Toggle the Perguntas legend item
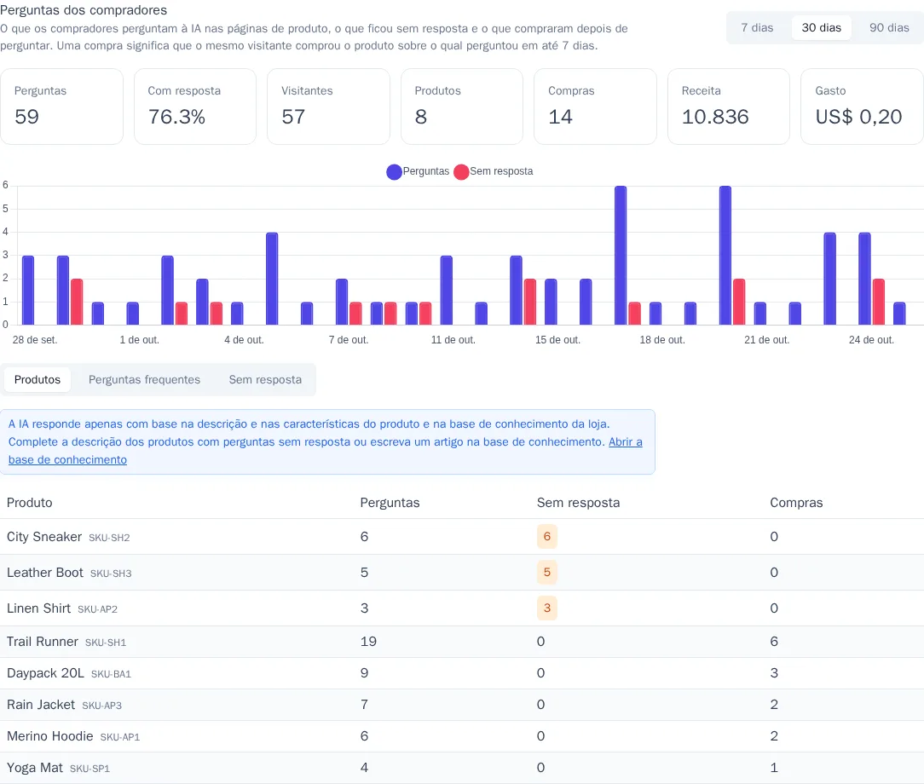Image resolution: width=924 pixels, height=784 pixels. pos(418,171)
